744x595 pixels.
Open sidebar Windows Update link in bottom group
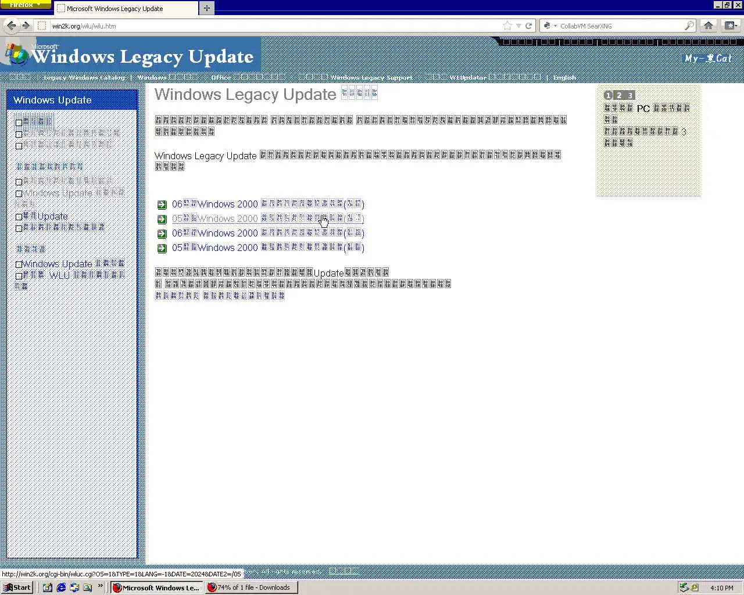(x=73, y=264)
